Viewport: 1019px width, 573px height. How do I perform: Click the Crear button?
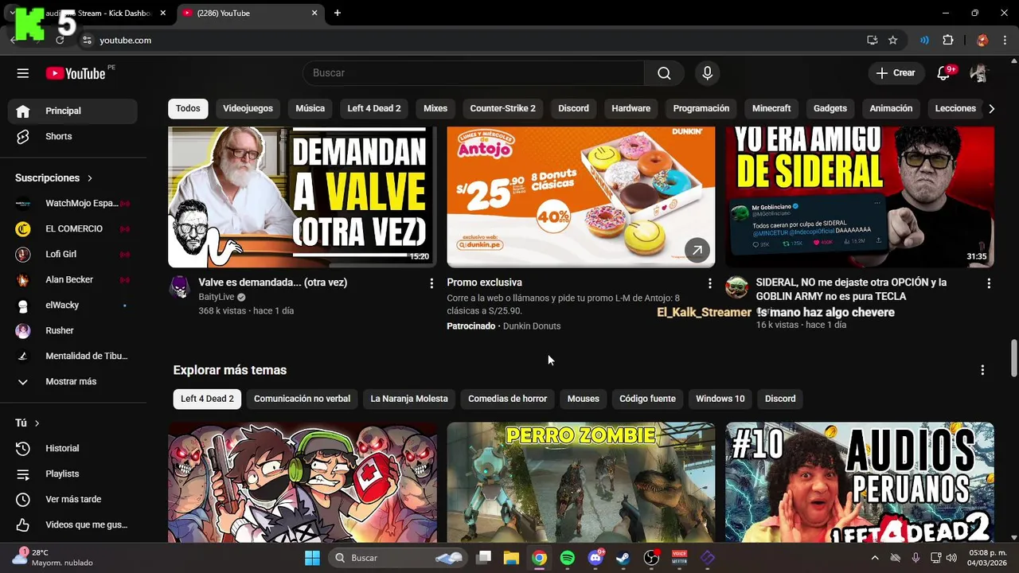click(896, 73)
